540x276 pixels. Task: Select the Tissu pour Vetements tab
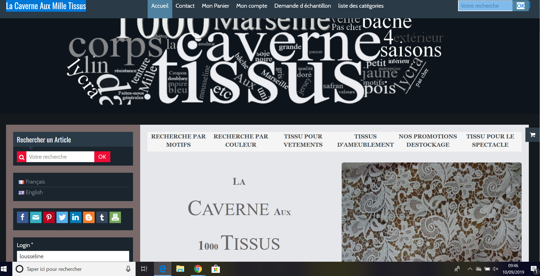(x=303, y=140)
